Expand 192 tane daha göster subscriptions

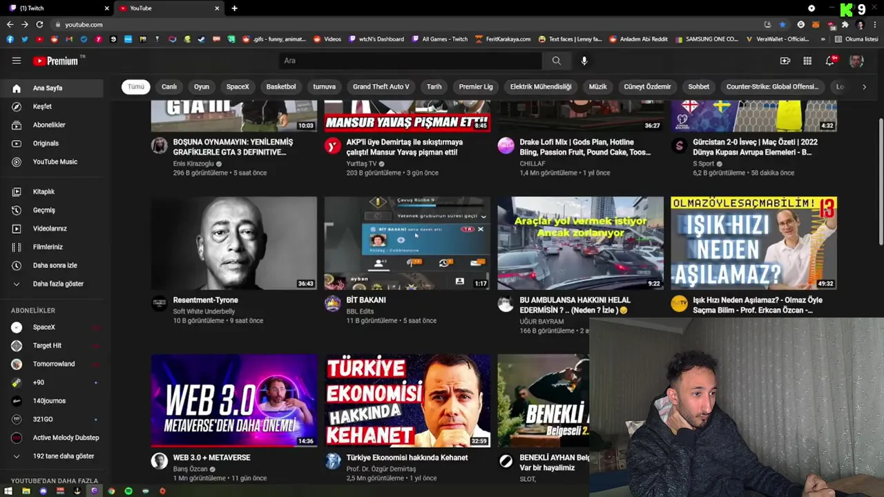(x=52, y=456)
